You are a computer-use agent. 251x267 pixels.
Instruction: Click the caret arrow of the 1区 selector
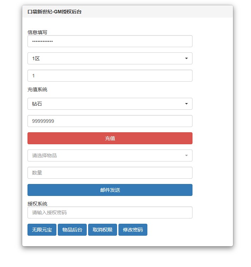tap(186, 58)
